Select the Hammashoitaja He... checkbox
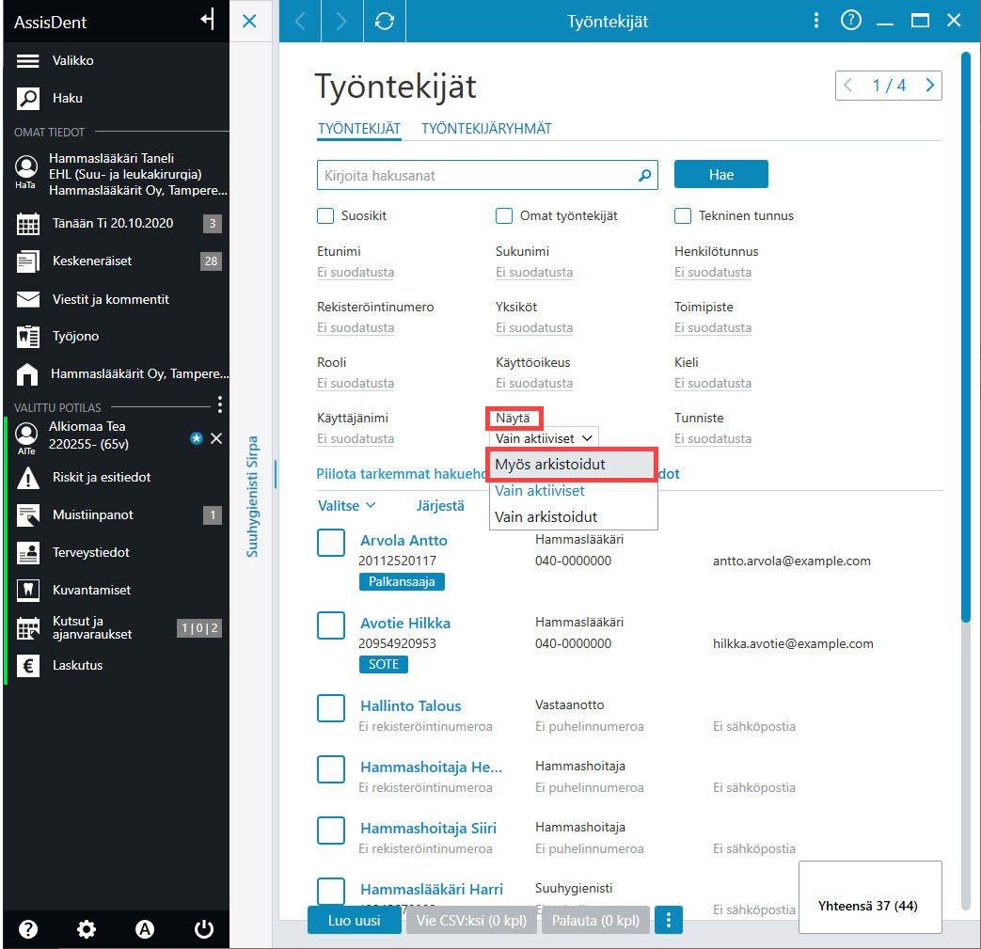981x949 pixels. [331, 768]
